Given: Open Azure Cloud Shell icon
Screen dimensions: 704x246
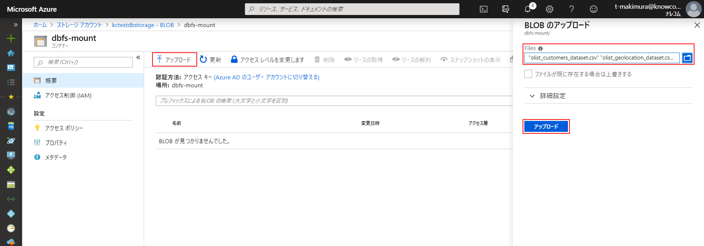Looking at the screenshot, I should [x=483, y=9].
